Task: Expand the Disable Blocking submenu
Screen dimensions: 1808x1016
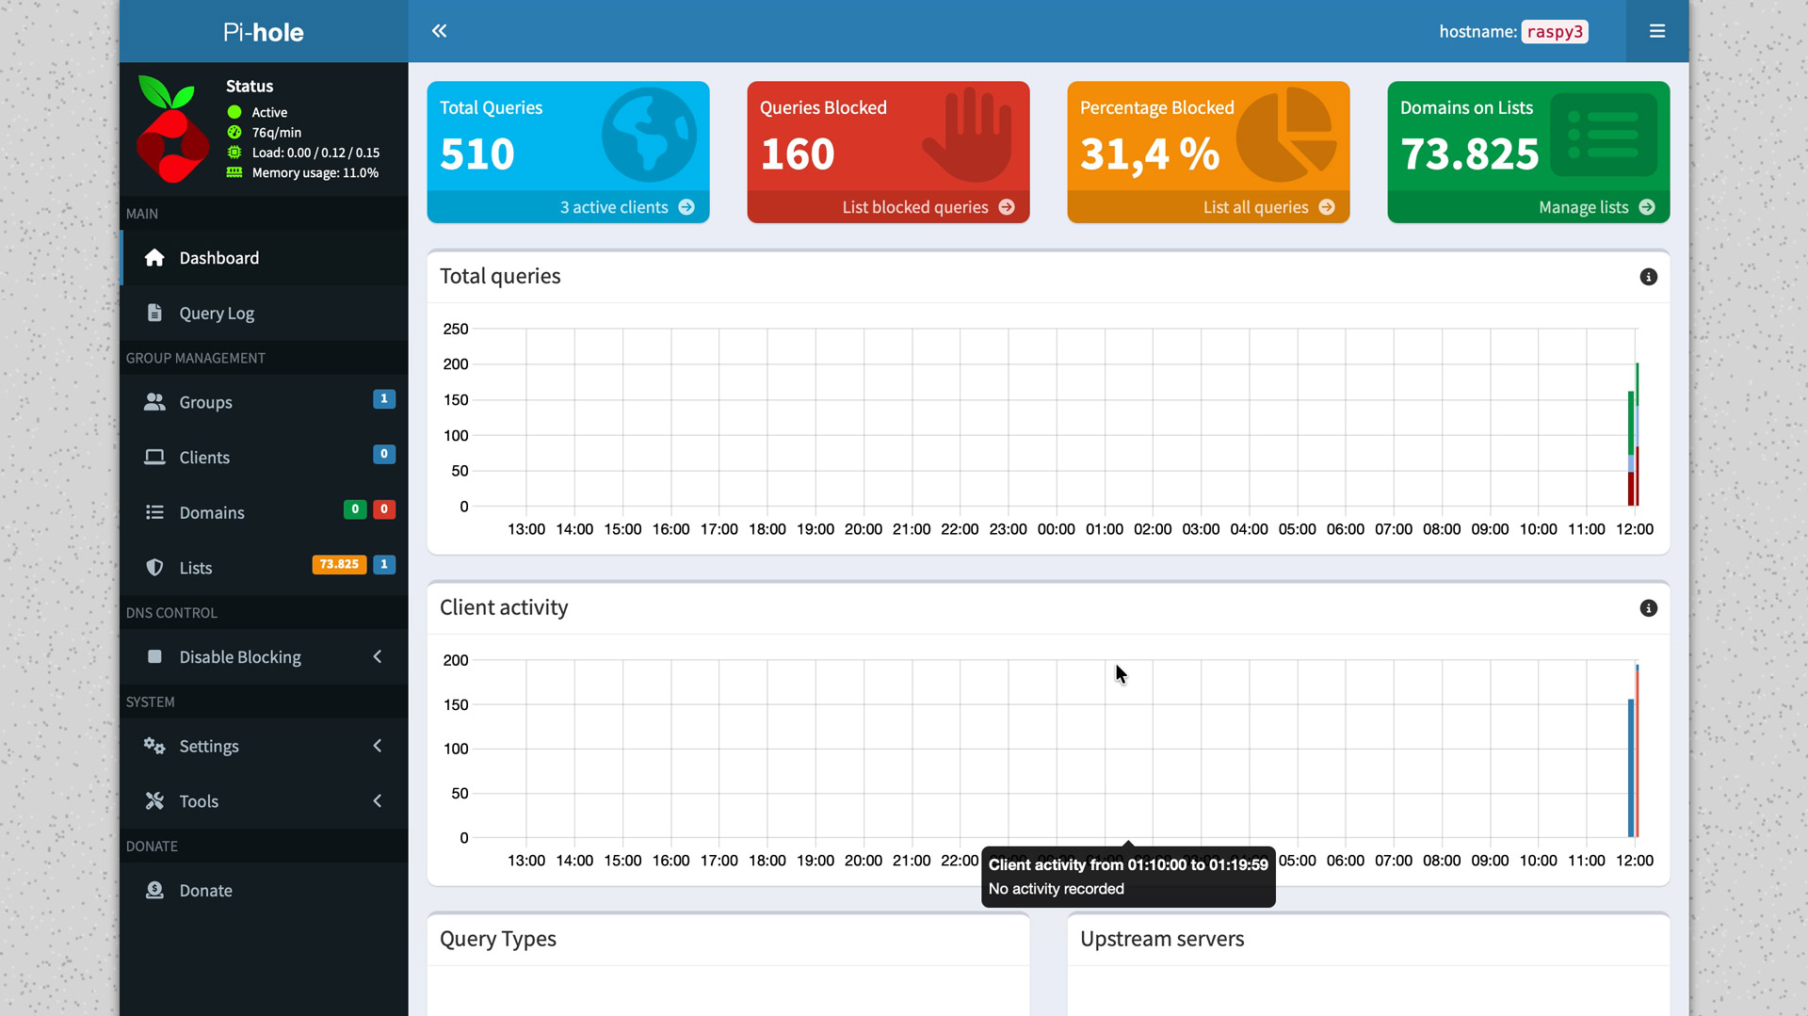Action: point(377,656)
